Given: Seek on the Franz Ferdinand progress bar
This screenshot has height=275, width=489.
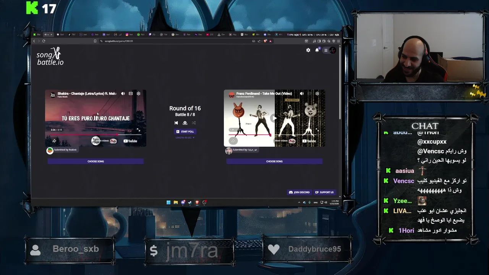Looking at the screenshot, I should (274, 134).
